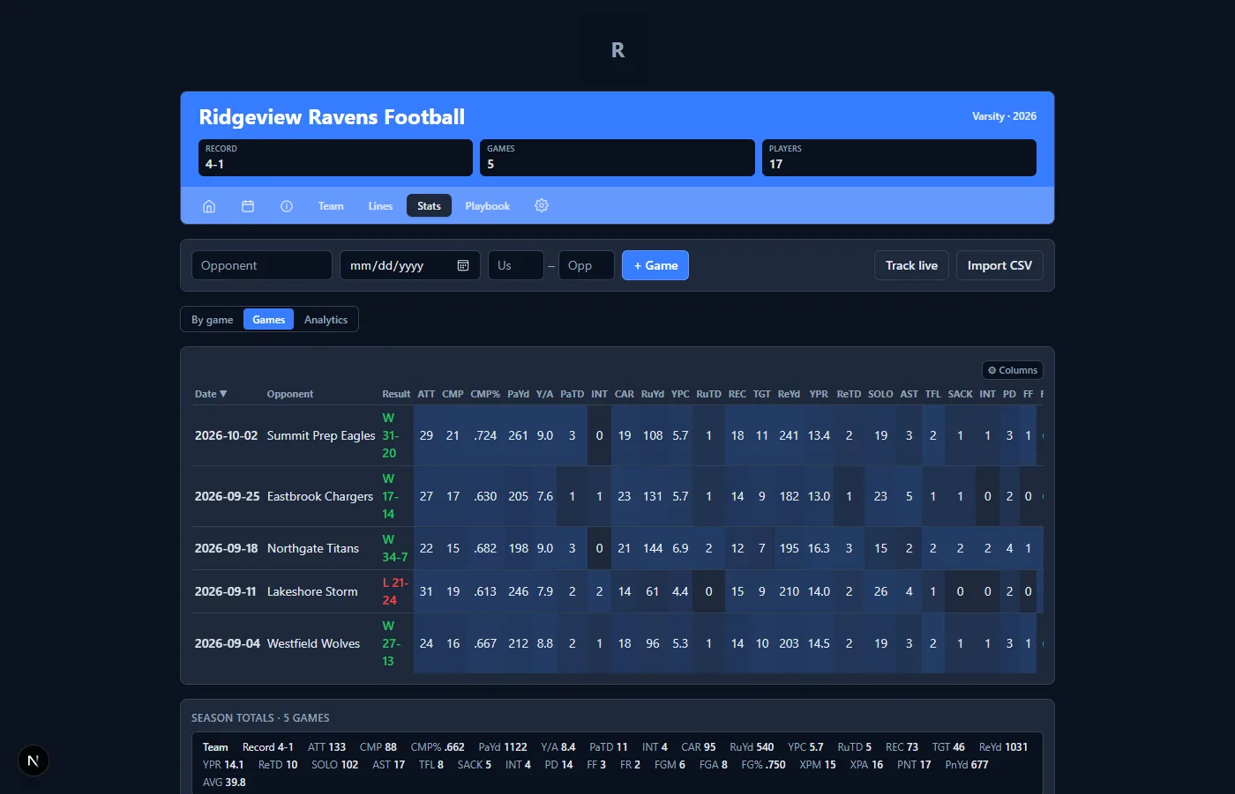Click the 2026-09-11 date cell

pos(225,591)
